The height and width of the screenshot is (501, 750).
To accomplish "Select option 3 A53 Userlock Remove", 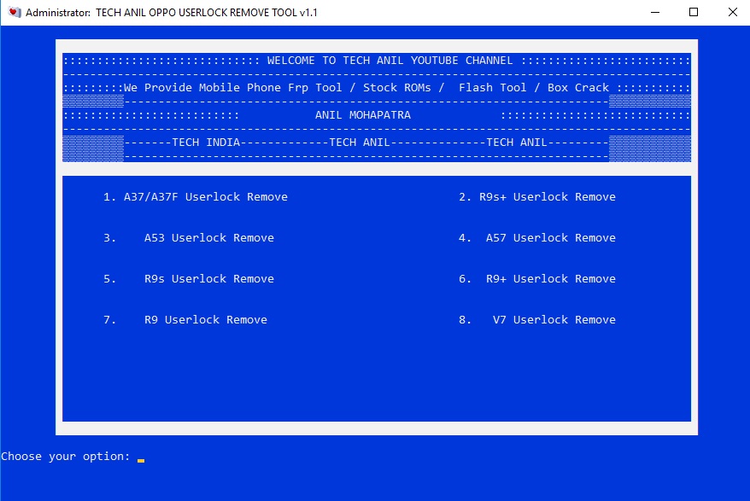I will tap(189, 237).
